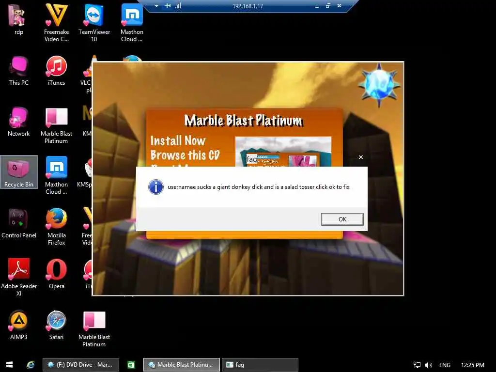Click the volume speaker tray icon
Image resolution: width=496 pixels, height=372 pixels.
pos(429,365)
